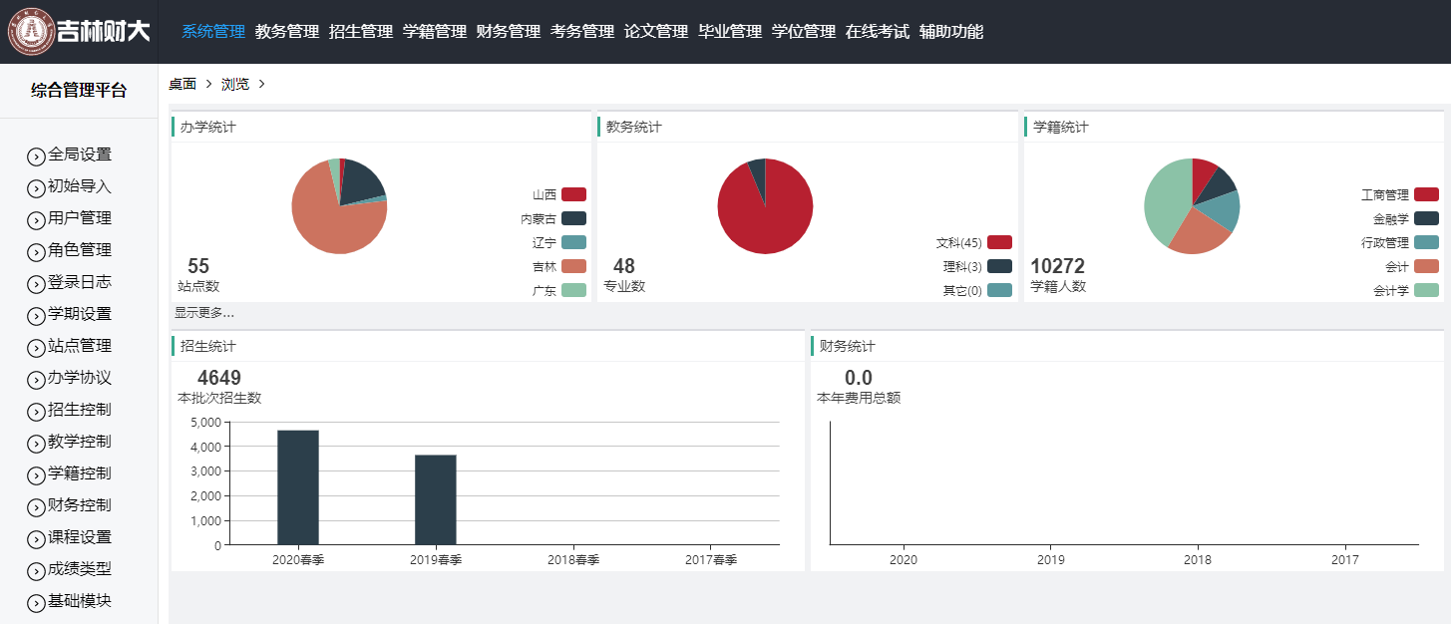This screenshot has width=1451, height=624.
Task: Open the 教务管理 top menu
Action: tap(287, 32)
